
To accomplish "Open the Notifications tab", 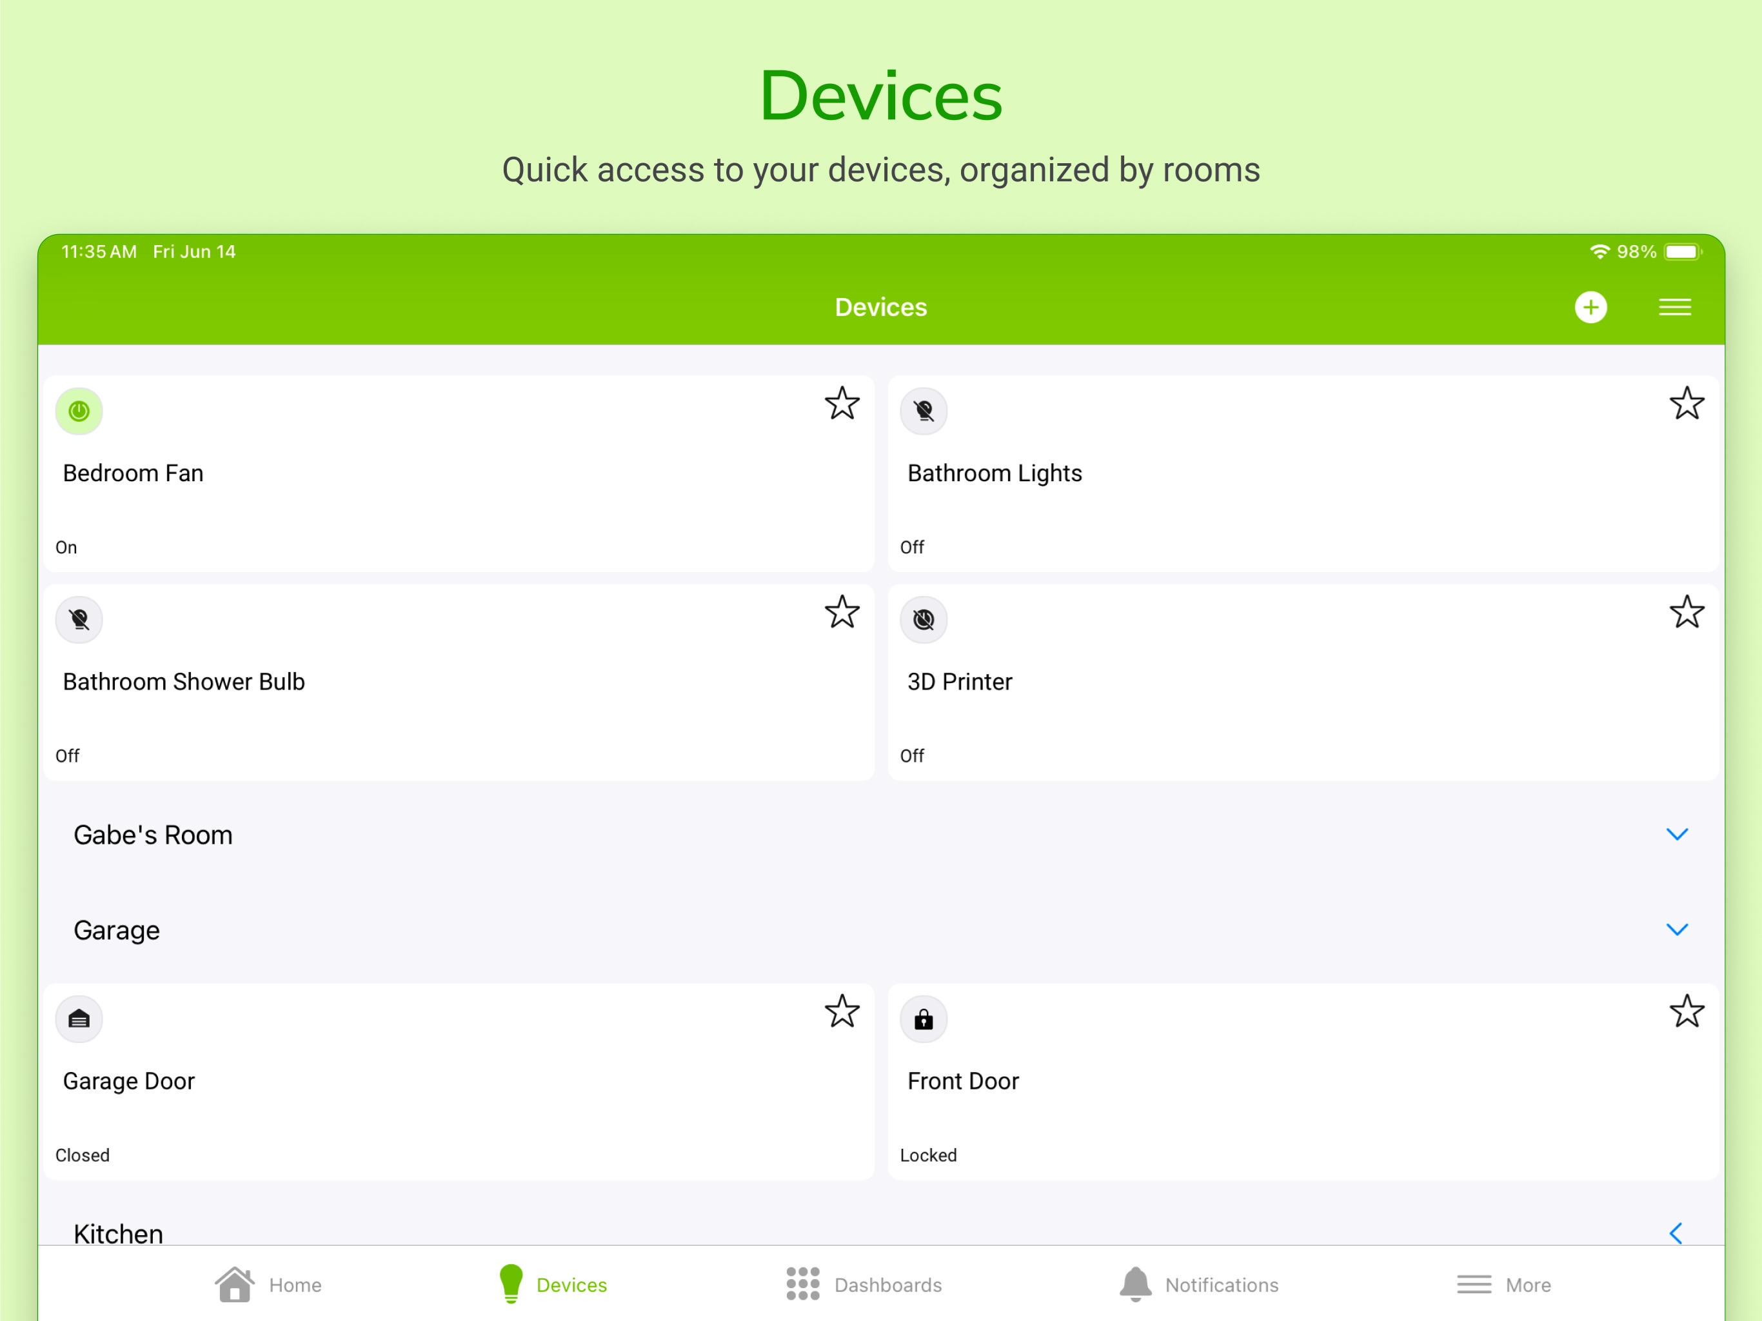I will click(1199, 1284).
